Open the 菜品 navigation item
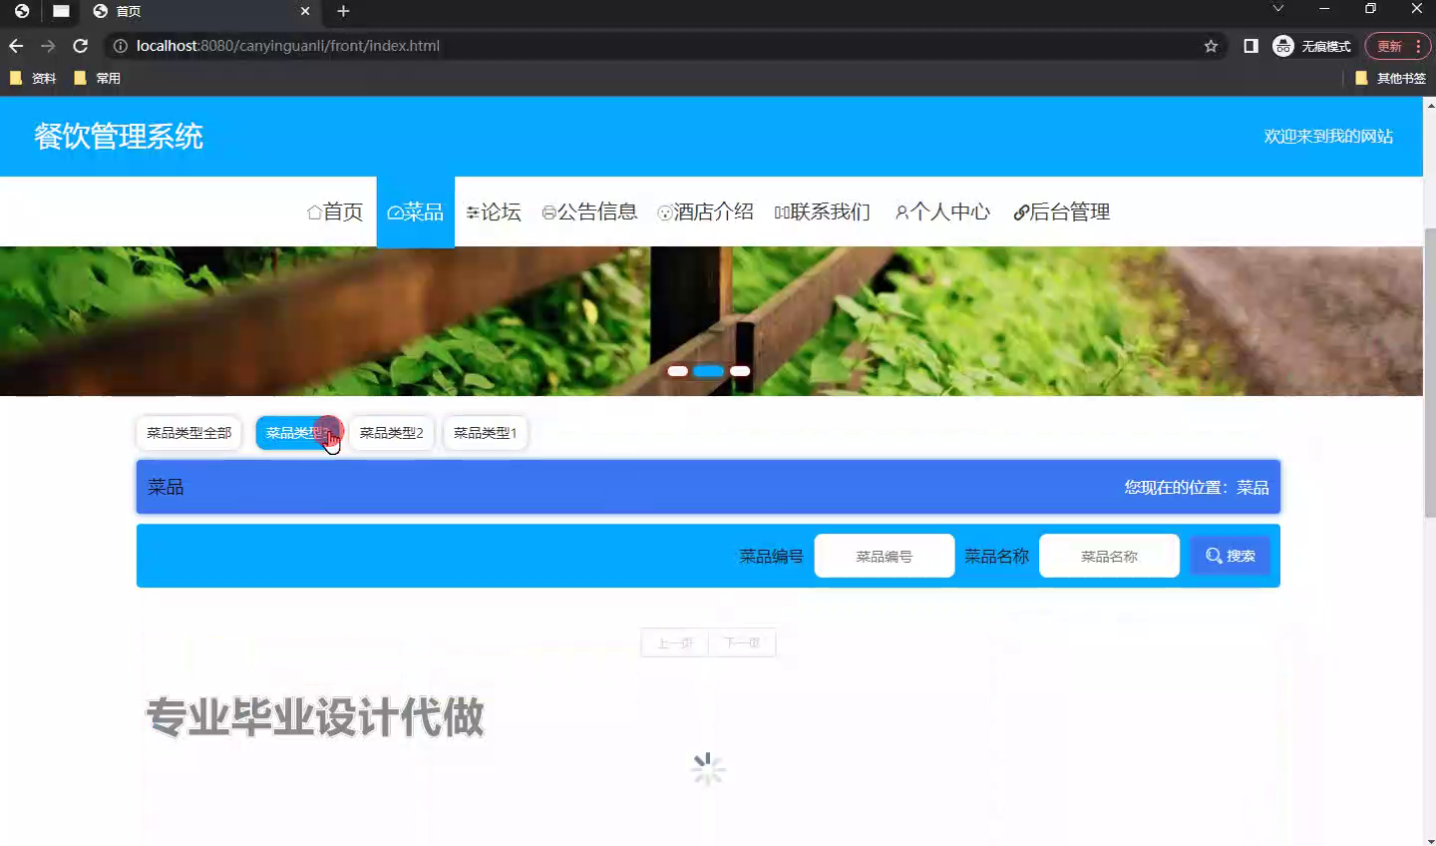 (416, 211)
